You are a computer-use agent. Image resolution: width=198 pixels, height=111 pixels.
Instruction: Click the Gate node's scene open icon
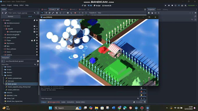point(34,26)
